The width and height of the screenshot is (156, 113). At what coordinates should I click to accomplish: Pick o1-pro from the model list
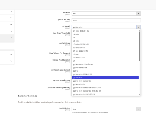tap(105, 54)
